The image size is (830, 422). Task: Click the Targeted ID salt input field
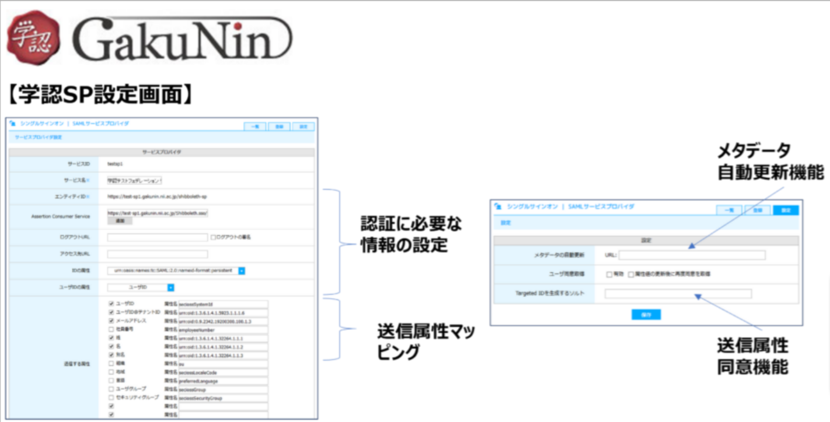point(677,293)
